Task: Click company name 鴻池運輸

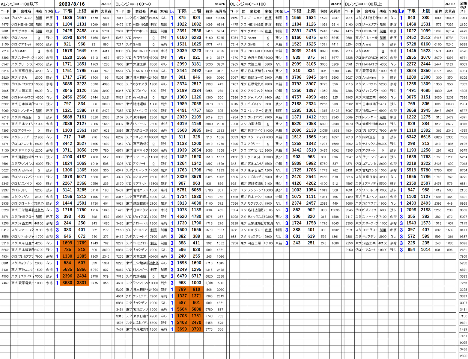Action: coord(140,104)
